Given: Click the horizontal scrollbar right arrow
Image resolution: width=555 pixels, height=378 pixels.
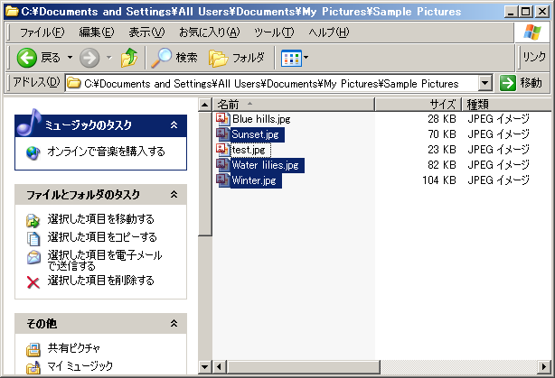Looking at the screenshot, I should (x=544, y=366).
